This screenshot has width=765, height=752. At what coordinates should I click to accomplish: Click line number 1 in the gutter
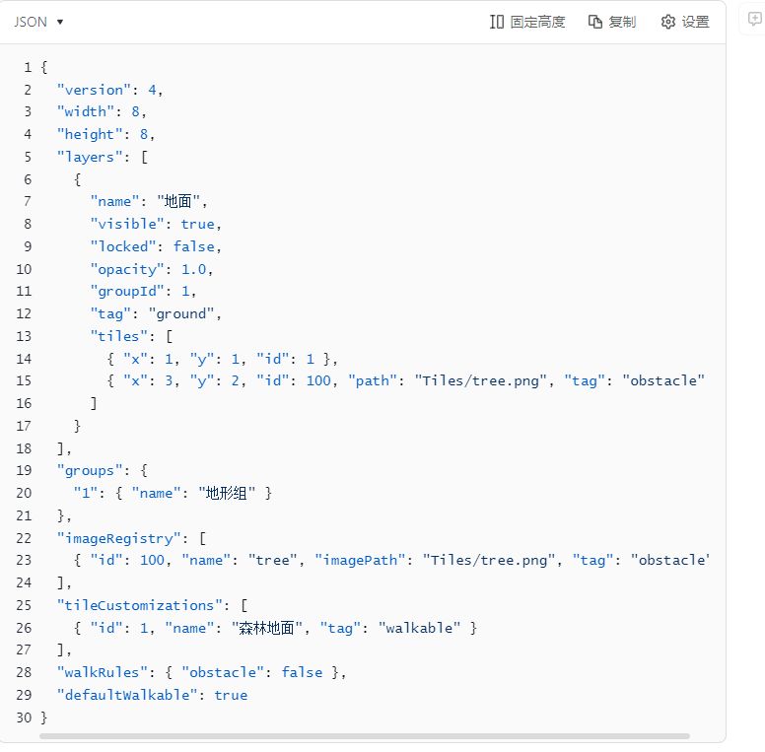point(28,66)
